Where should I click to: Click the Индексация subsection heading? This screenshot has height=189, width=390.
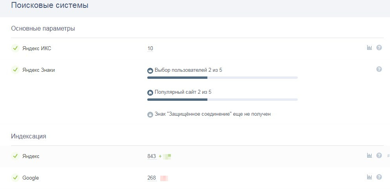(x=28, y=136)
